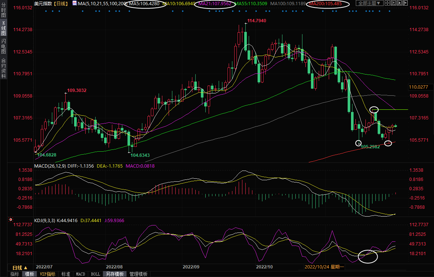Click the 另存模板 button

point(114,274)
